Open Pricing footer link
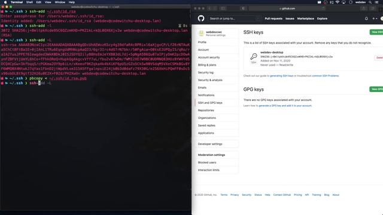This screenshot has height=215, width=383. [x=298, y=195]
